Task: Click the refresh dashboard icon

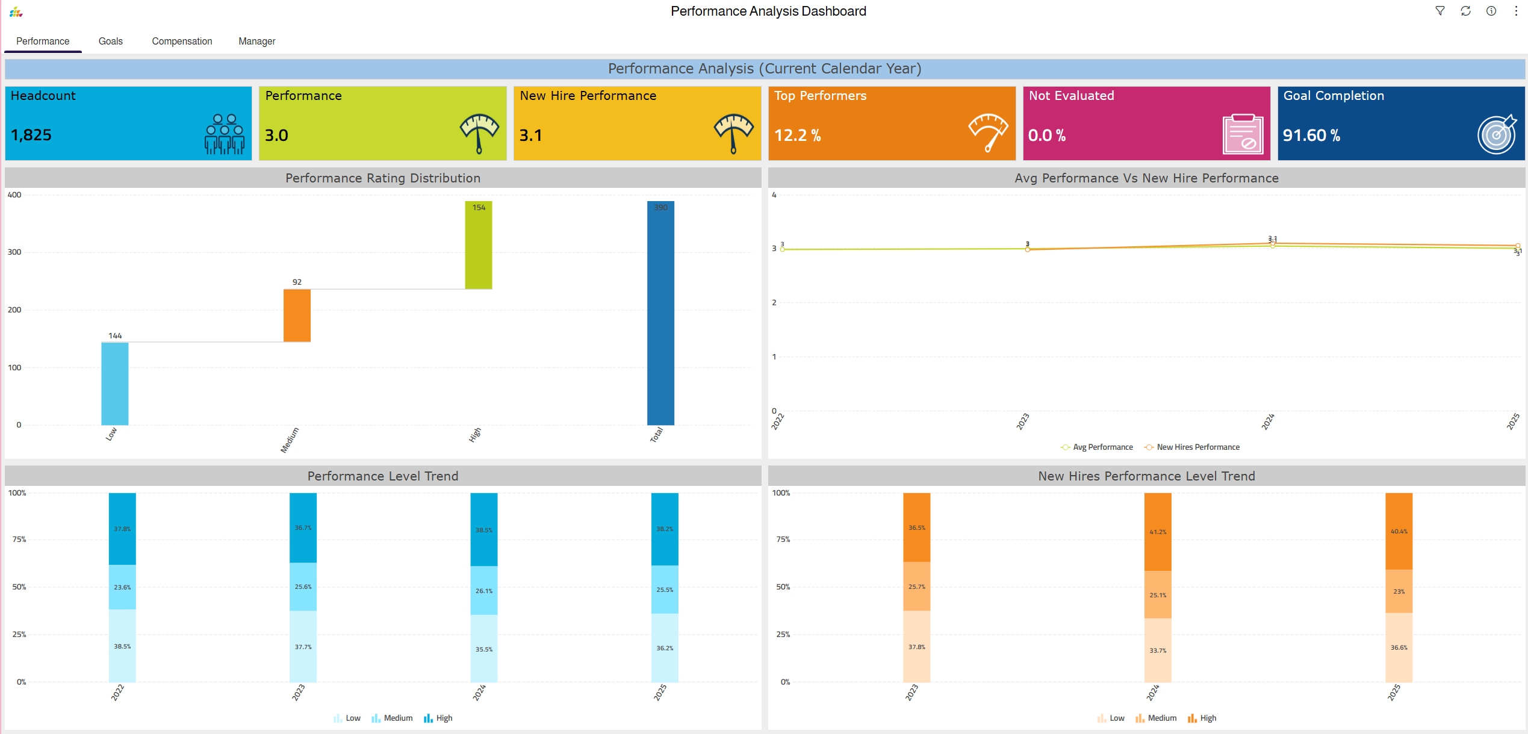Action: [x=1465, y=11]
